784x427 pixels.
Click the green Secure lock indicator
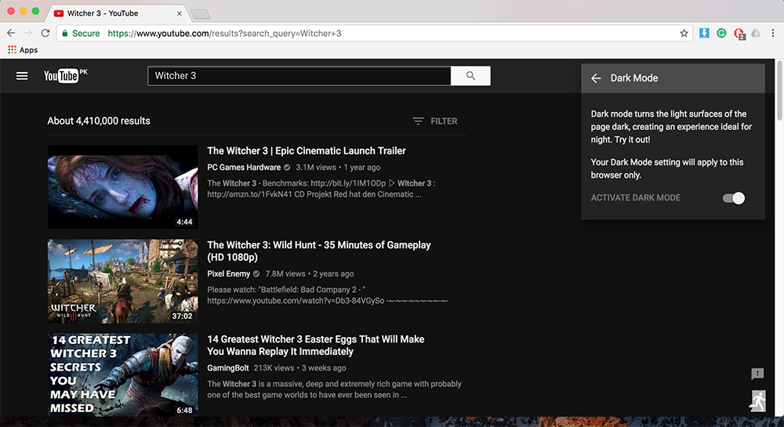point(81,34)
